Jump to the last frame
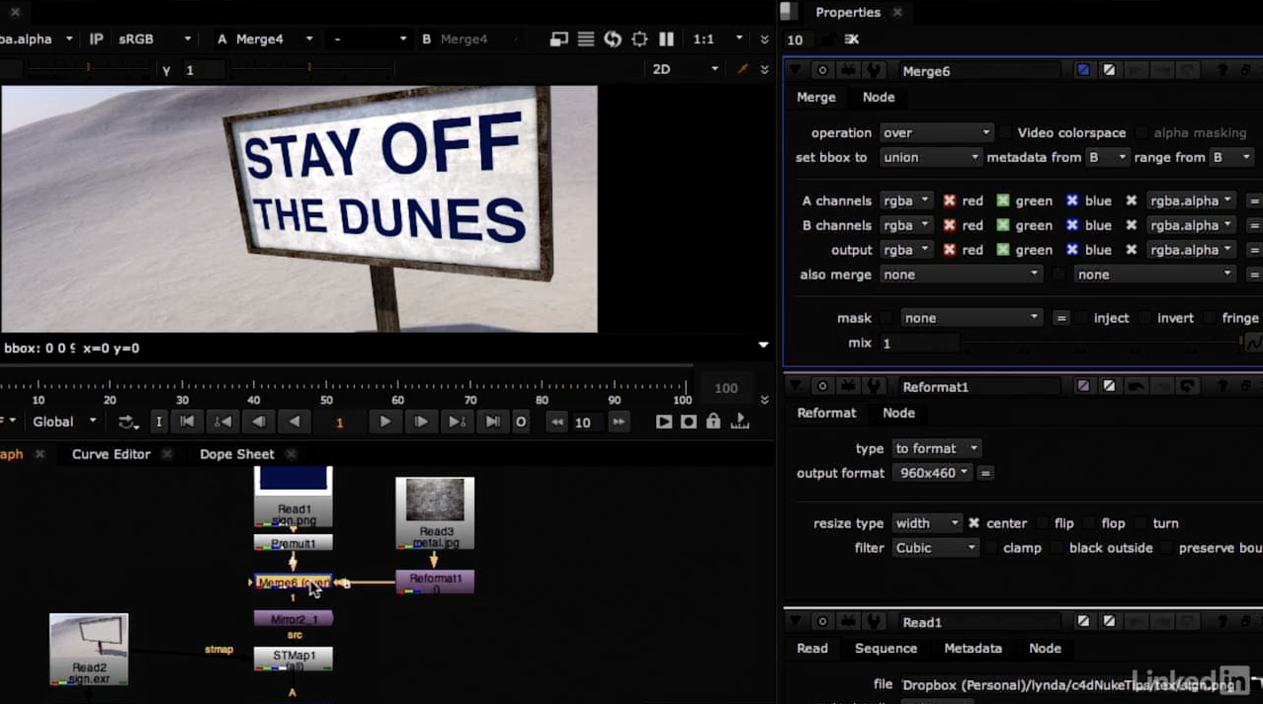 coord(492,422)
